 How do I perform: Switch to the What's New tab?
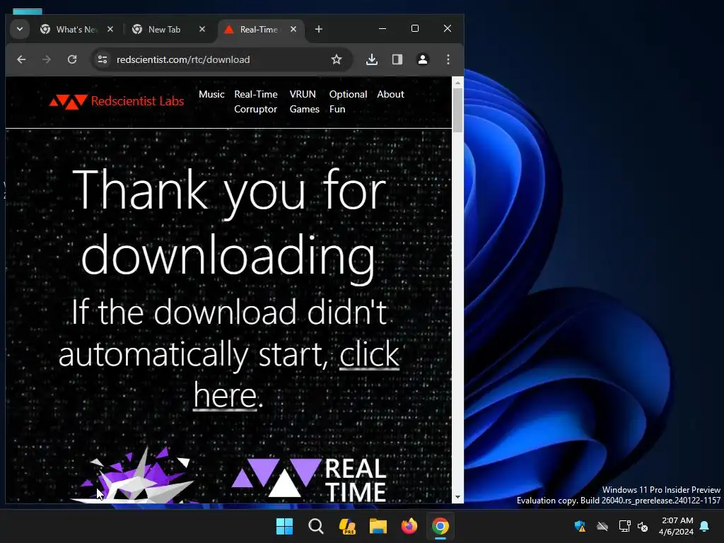76,30
